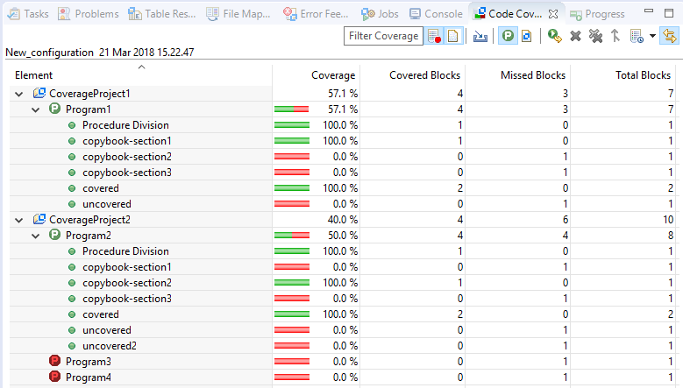This screenshot has height=388, width=683.
Task: Toggle the blue square icon beside green P
Action: tap(526, 36)
